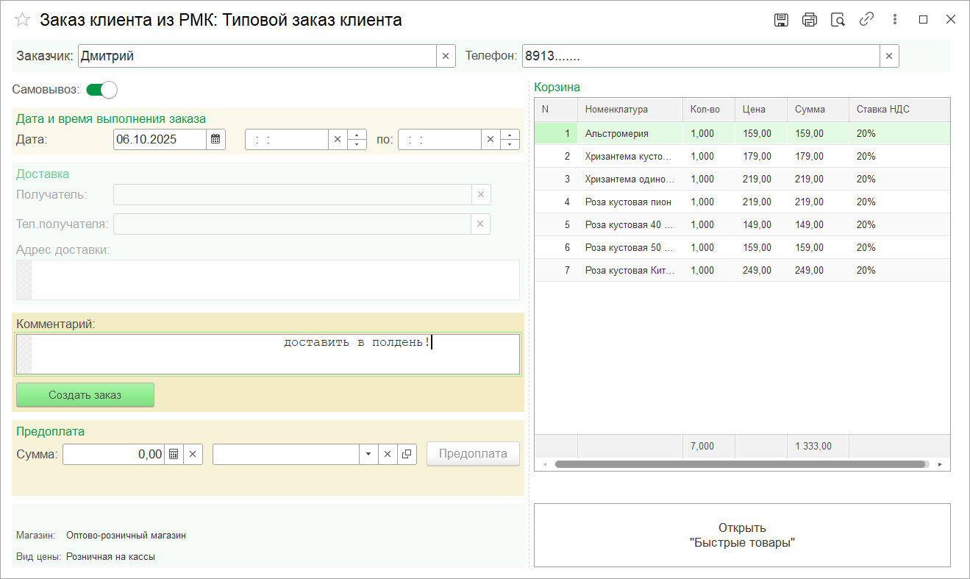Open the three-dots more options menu
The height and width of the screenshot is (579, 970).
point(895,20)
